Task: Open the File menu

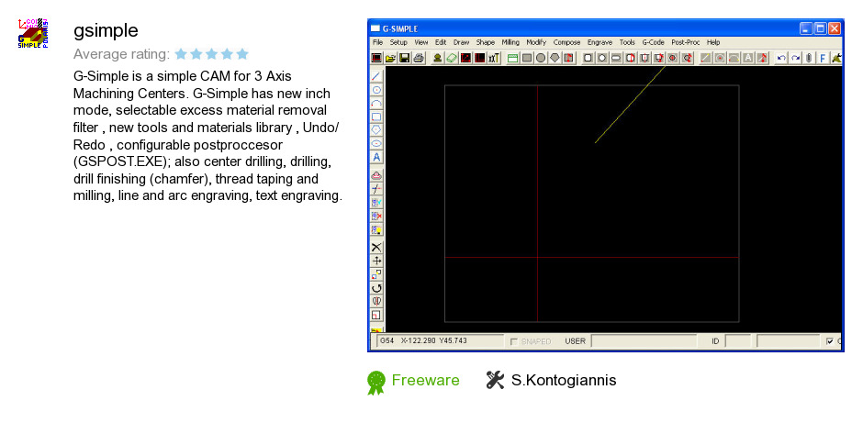Action: tap(377, 42)
